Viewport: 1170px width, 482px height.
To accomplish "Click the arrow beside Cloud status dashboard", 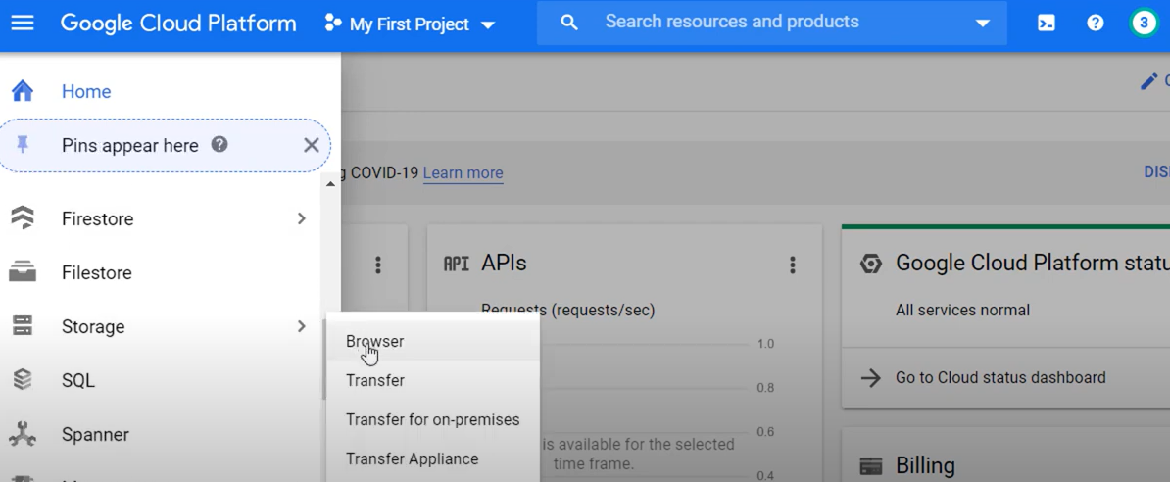I will pyautogui.click(x=870, y=377).
